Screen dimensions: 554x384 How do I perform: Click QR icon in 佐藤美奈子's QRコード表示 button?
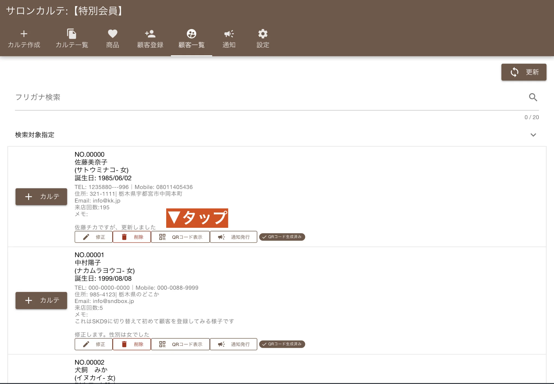click(162, 237)
